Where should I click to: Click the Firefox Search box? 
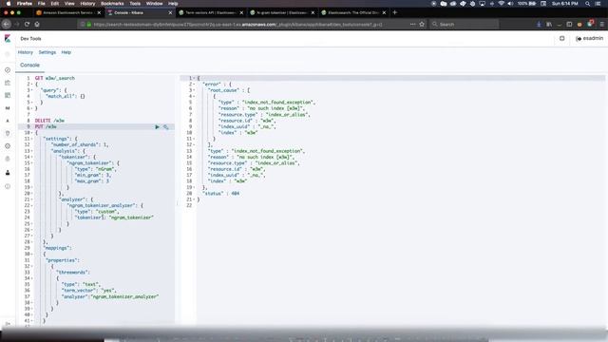[x=464, y=24]
